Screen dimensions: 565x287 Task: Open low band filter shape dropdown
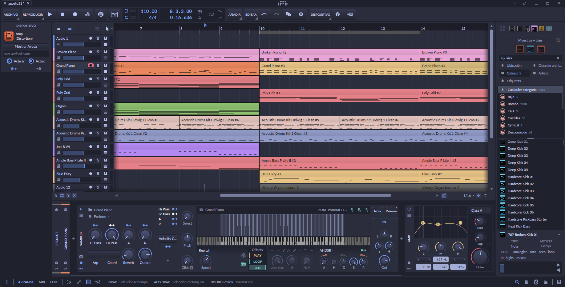pyautogui.click(x=423, y=260)
